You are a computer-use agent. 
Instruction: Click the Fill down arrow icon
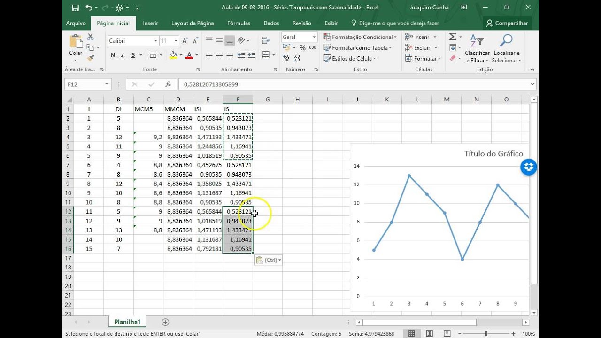pyautogui.click(x=452, y=47)
